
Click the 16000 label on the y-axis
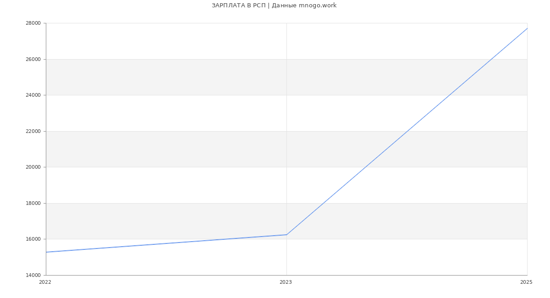(x=33, y=239)
